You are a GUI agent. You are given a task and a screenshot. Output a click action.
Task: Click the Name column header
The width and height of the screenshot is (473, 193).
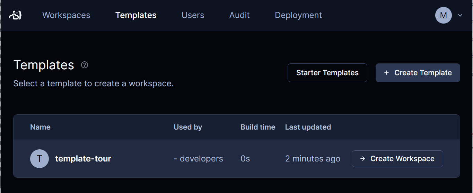40,127
